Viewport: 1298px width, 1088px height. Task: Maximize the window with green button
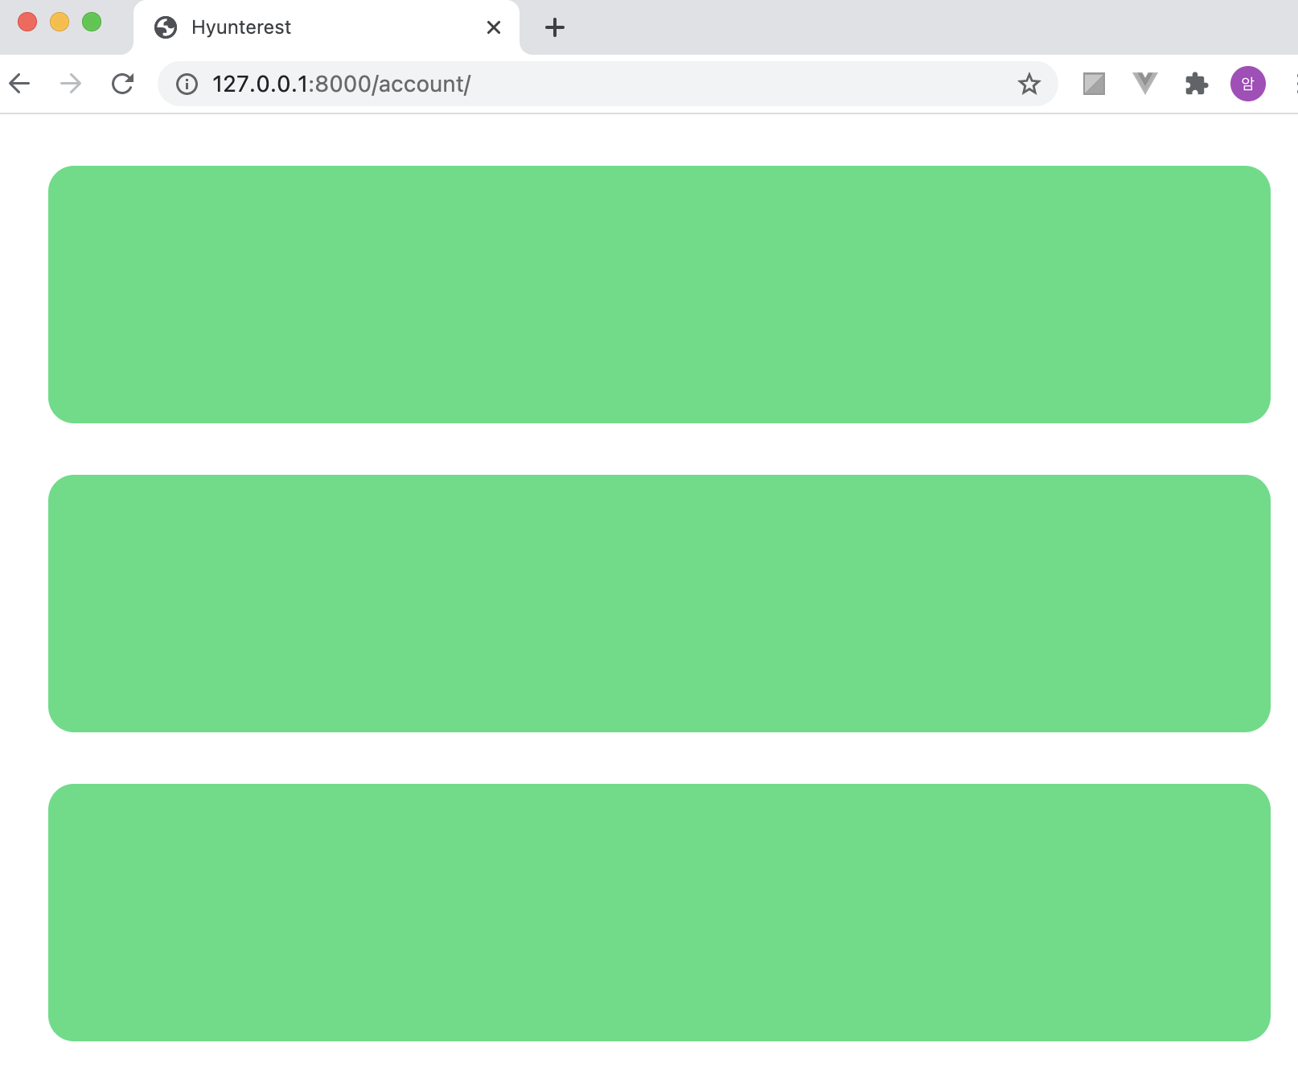92,22
